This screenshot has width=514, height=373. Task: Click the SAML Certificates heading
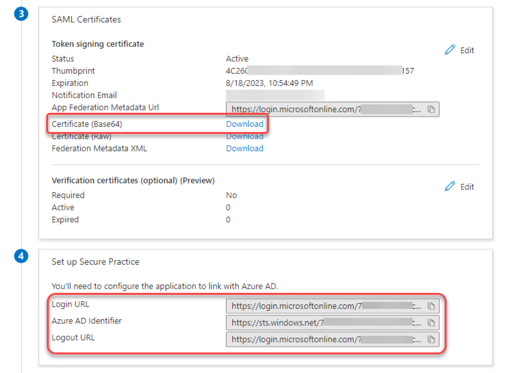(86, 20)
